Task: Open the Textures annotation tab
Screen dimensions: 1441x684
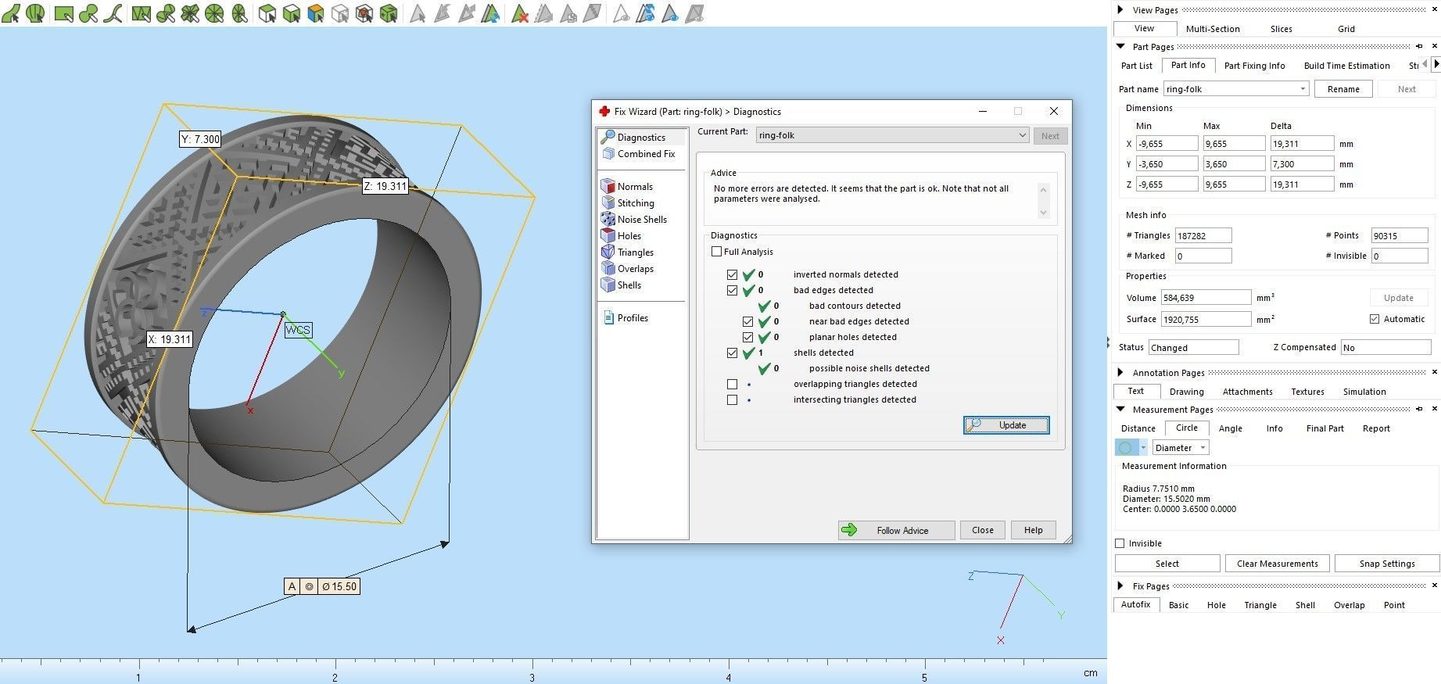Action: (1307, 392)
